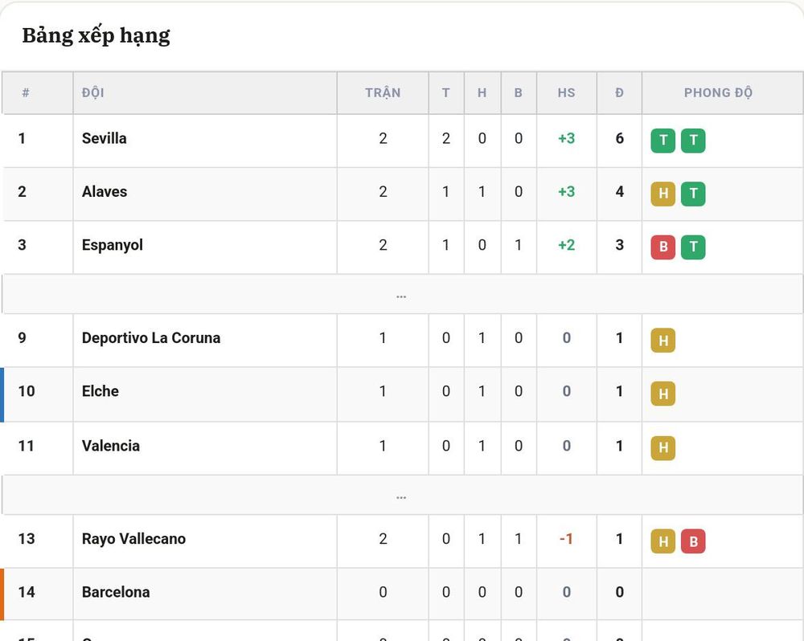Viewport: 804px width, 641px height.
Task: Click the yellow H badge for Elche
Action: click(663, 394)
